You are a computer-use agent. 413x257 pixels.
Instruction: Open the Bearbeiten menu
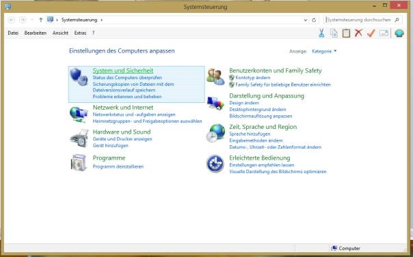[x=36, y=33]
